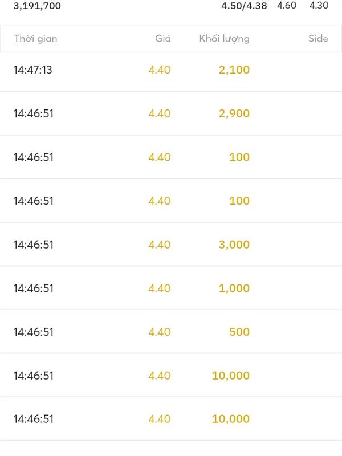342x456 pixels.
Task: Sort by the Giá column header
Action: click(163, 38)
